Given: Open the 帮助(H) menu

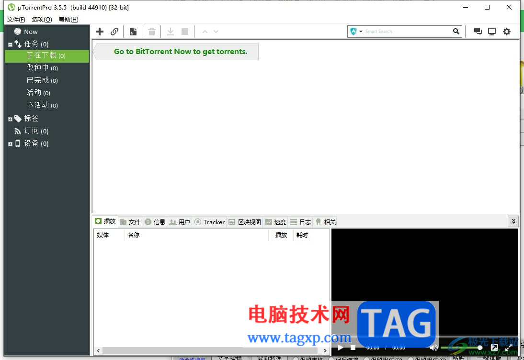Looking at the screenshot, I should coord(68,19).
